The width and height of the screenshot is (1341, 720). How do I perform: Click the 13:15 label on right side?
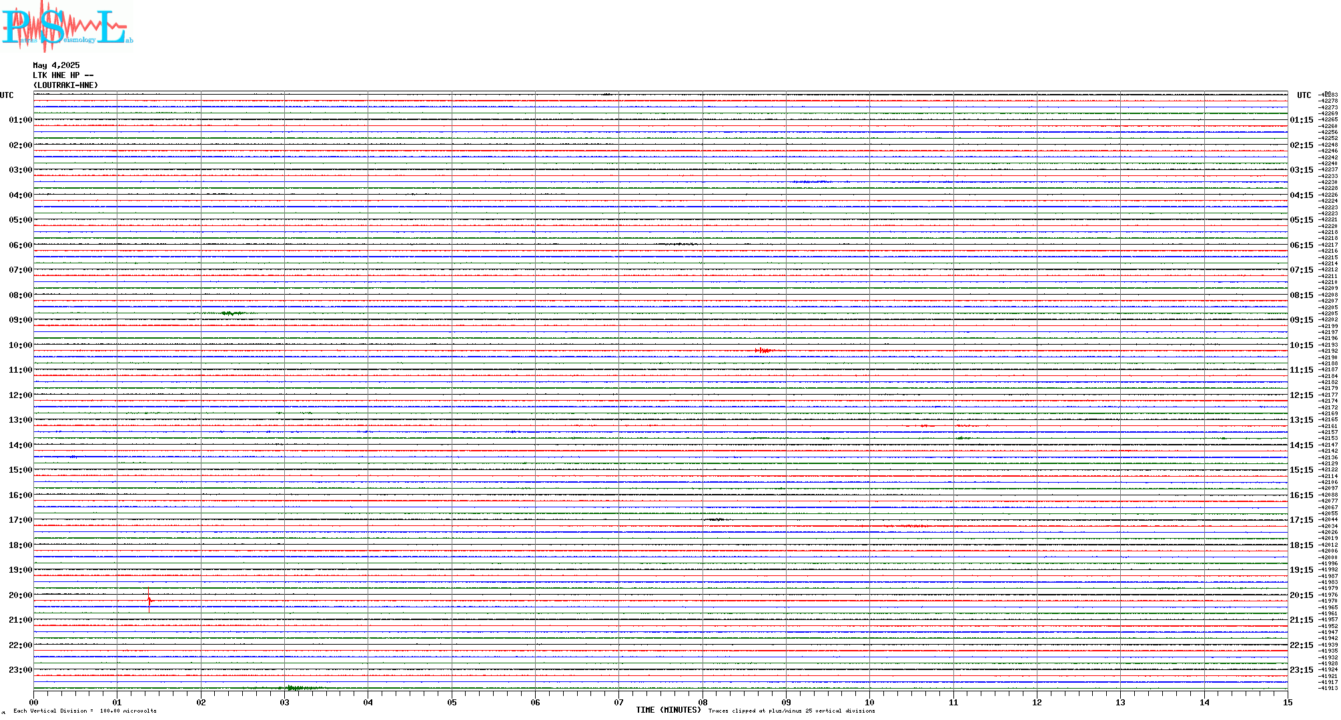click(1301, 420)
